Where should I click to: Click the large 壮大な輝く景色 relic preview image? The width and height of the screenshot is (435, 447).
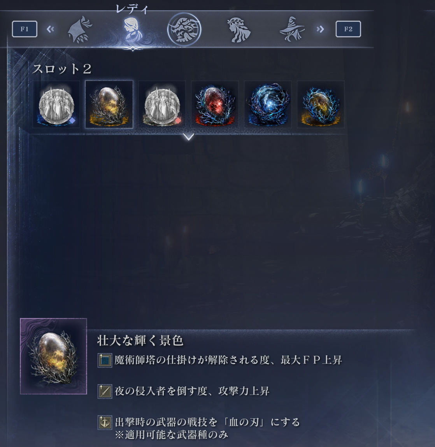tap(54, 356)
